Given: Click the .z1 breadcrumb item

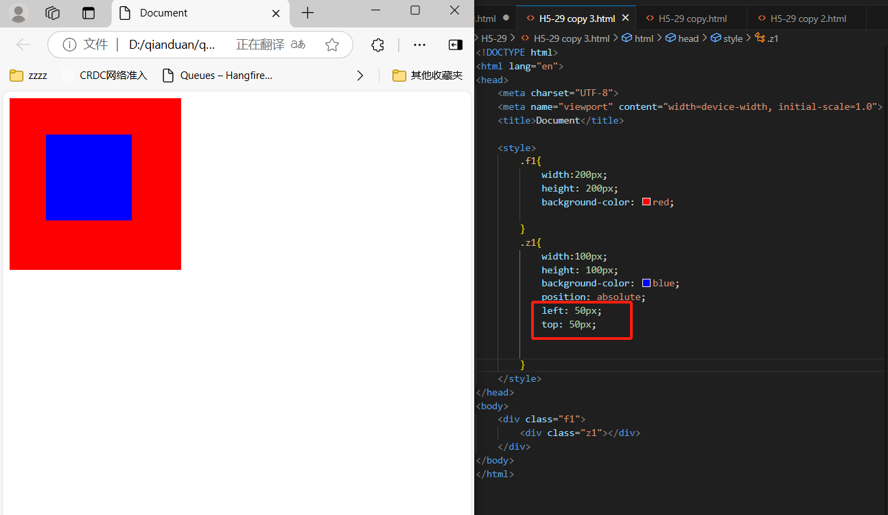Looking at the screenshot, I should [767, 38].
